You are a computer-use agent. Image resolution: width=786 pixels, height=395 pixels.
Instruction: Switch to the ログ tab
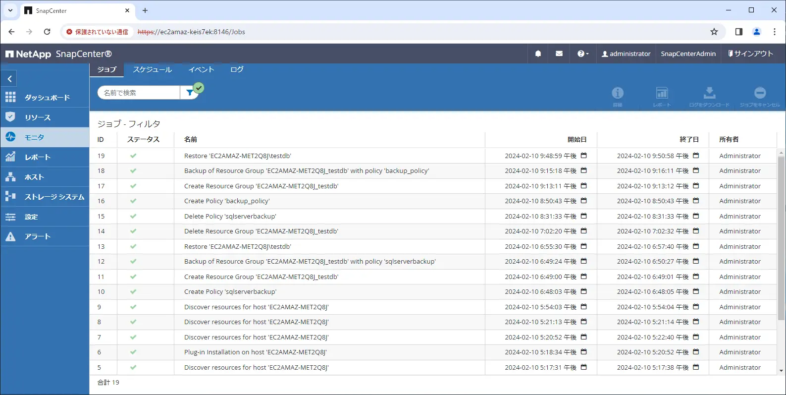[237, 69]
